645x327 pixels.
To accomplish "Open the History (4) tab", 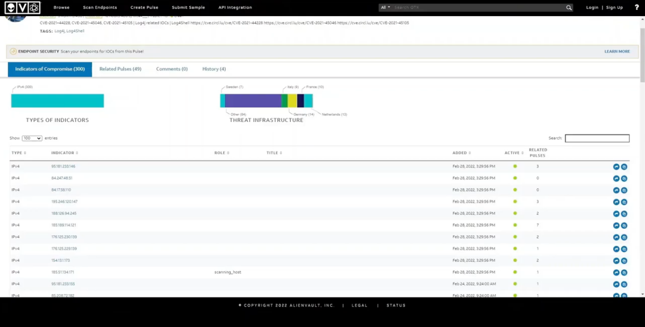I will click(213, 69).
